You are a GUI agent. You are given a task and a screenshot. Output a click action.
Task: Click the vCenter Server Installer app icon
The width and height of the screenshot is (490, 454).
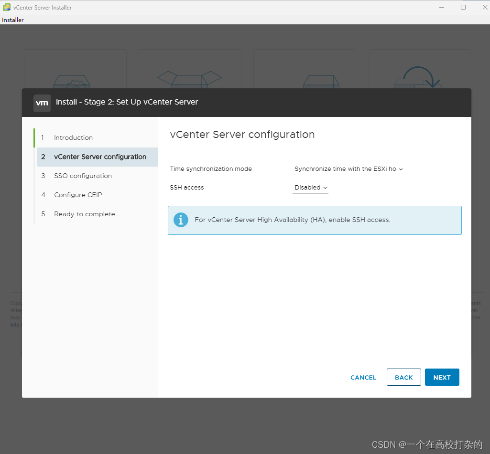pos(7,7)
